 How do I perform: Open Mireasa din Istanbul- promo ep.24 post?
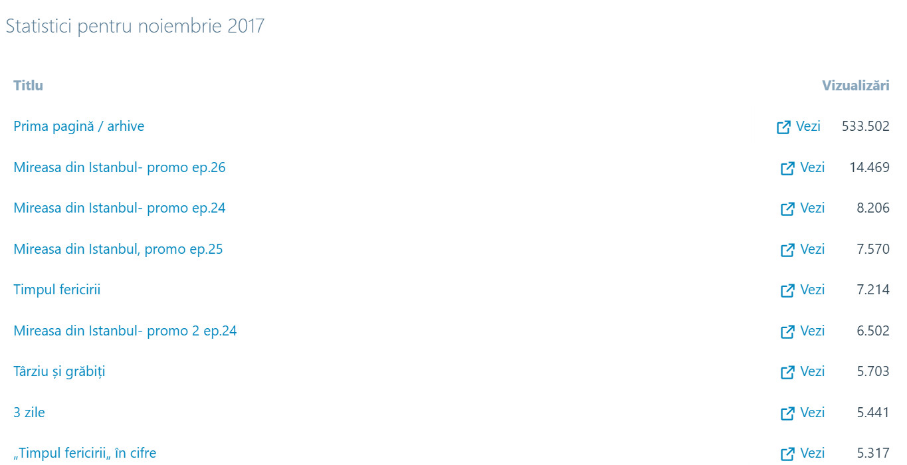tap(120, 208)
